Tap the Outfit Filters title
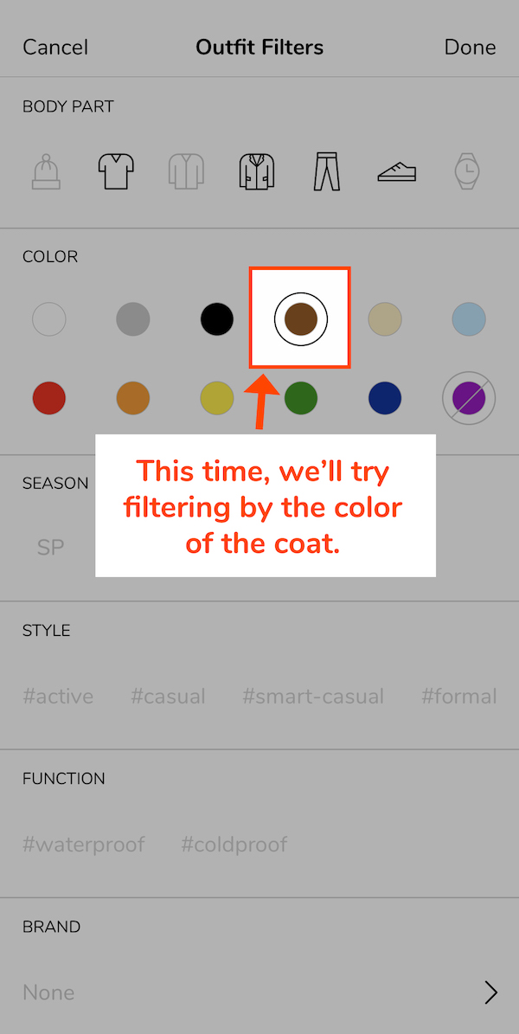This screenshot has width=519, height=1034. coord(259,47)
